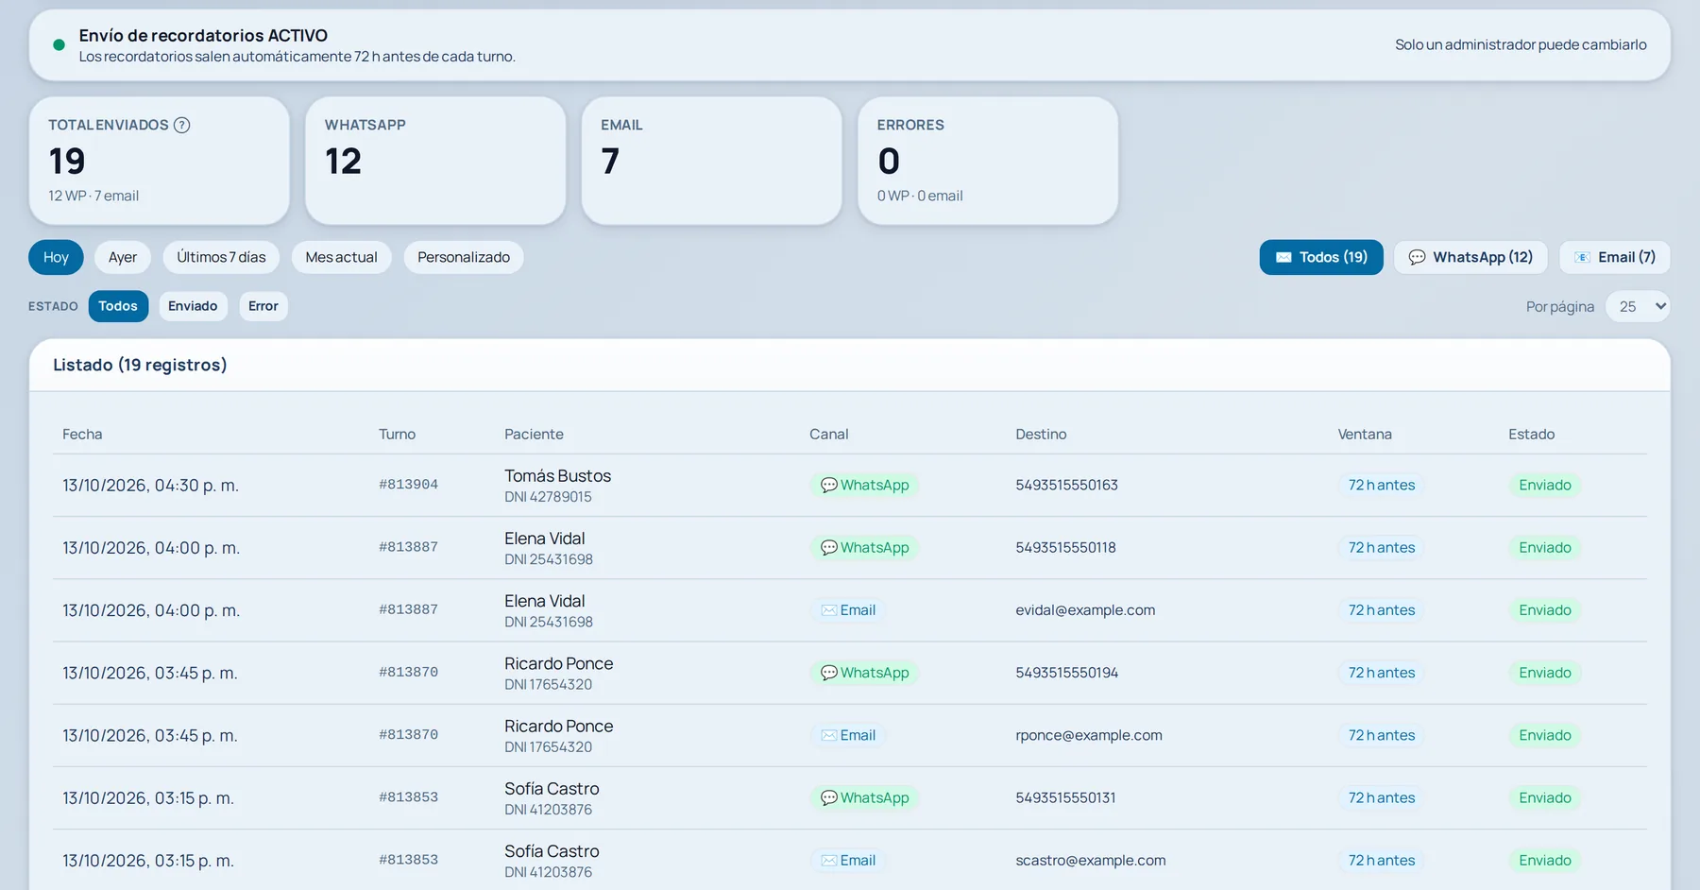
Task: Click the Listado (19 registros) heading
Action: click(140, 365)
